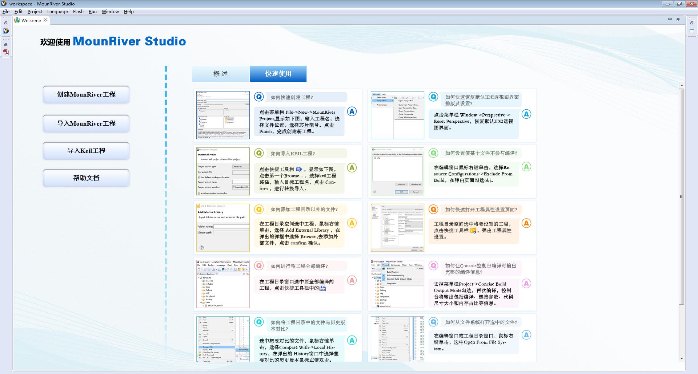Viewport: 698px width, 374px height.
Task: Restore the right-side trim stack
Action: click(692, 23)
